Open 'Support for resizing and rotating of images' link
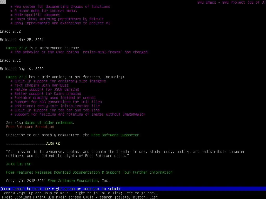The image size is (266, 199). 80,114
